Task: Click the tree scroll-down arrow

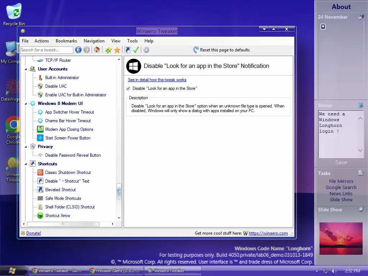Action: point(119,218)
